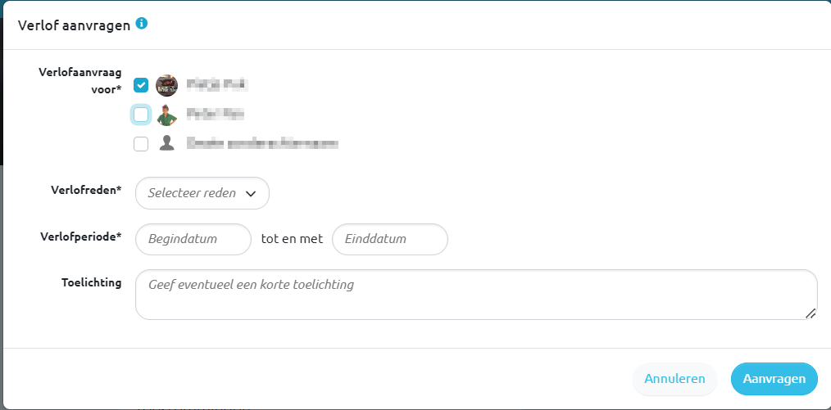Click the Verlofaanvraag voor label
831x410 pixels.
point(80,80)
